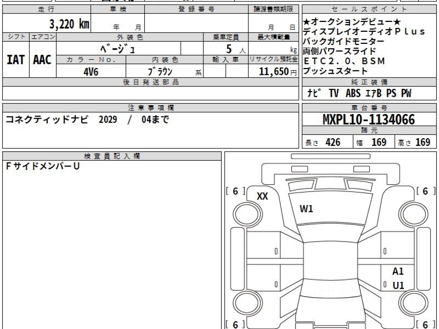Click the A1 mark on the diagram

(x=398, y=272)
